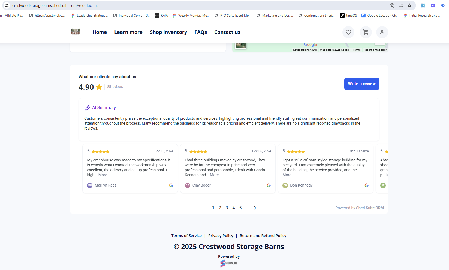Screen dimensions: 449x270
Task: Open the purple starburst extension icon
Action: pos(433,5)
